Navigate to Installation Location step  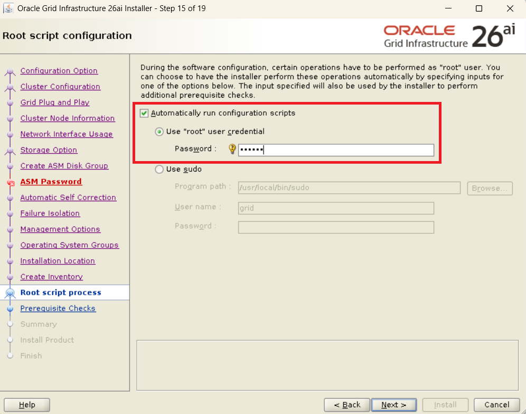pos(58,261)
